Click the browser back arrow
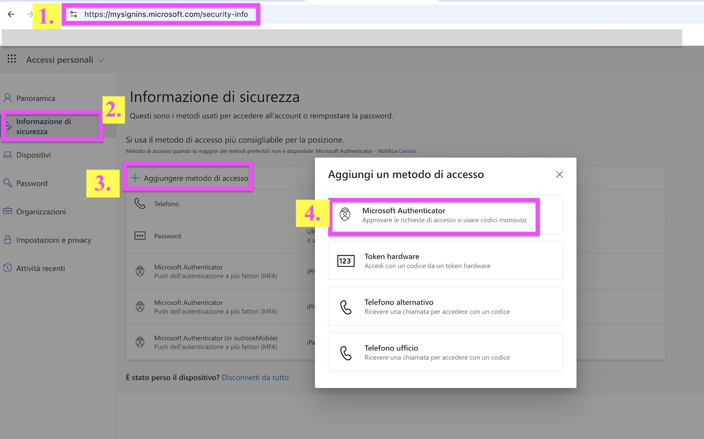Screen dimensions: 704x439 point(11,14)
